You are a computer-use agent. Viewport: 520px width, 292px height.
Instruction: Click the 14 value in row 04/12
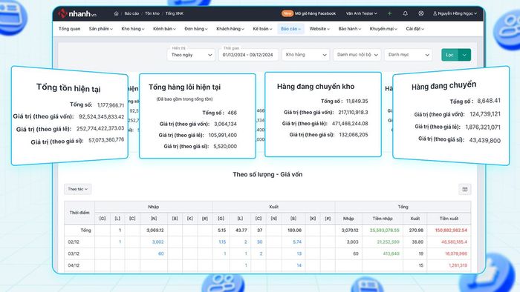pos(299,265)
